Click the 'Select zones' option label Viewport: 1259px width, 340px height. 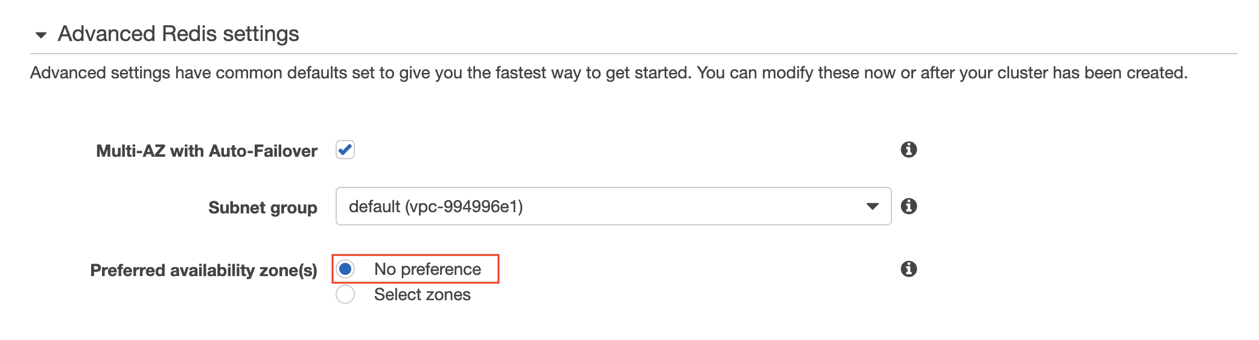click(422, 294)
